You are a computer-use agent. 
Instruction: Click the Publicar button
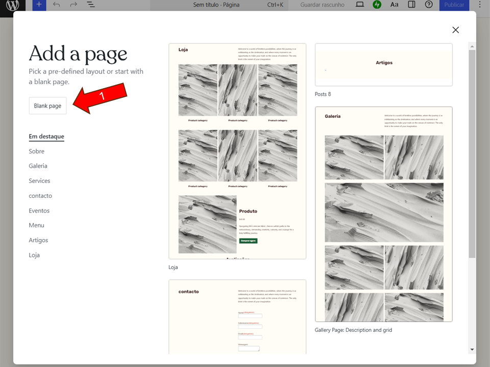pyautogui.click(x=454, y=5)
